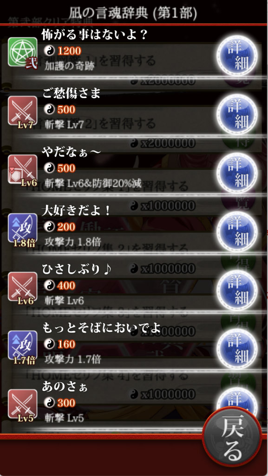Open 詳細 for 怖がる事はないよ？
Image resolution: width=268 pixels, height=476 pixels.
[237, 55]
